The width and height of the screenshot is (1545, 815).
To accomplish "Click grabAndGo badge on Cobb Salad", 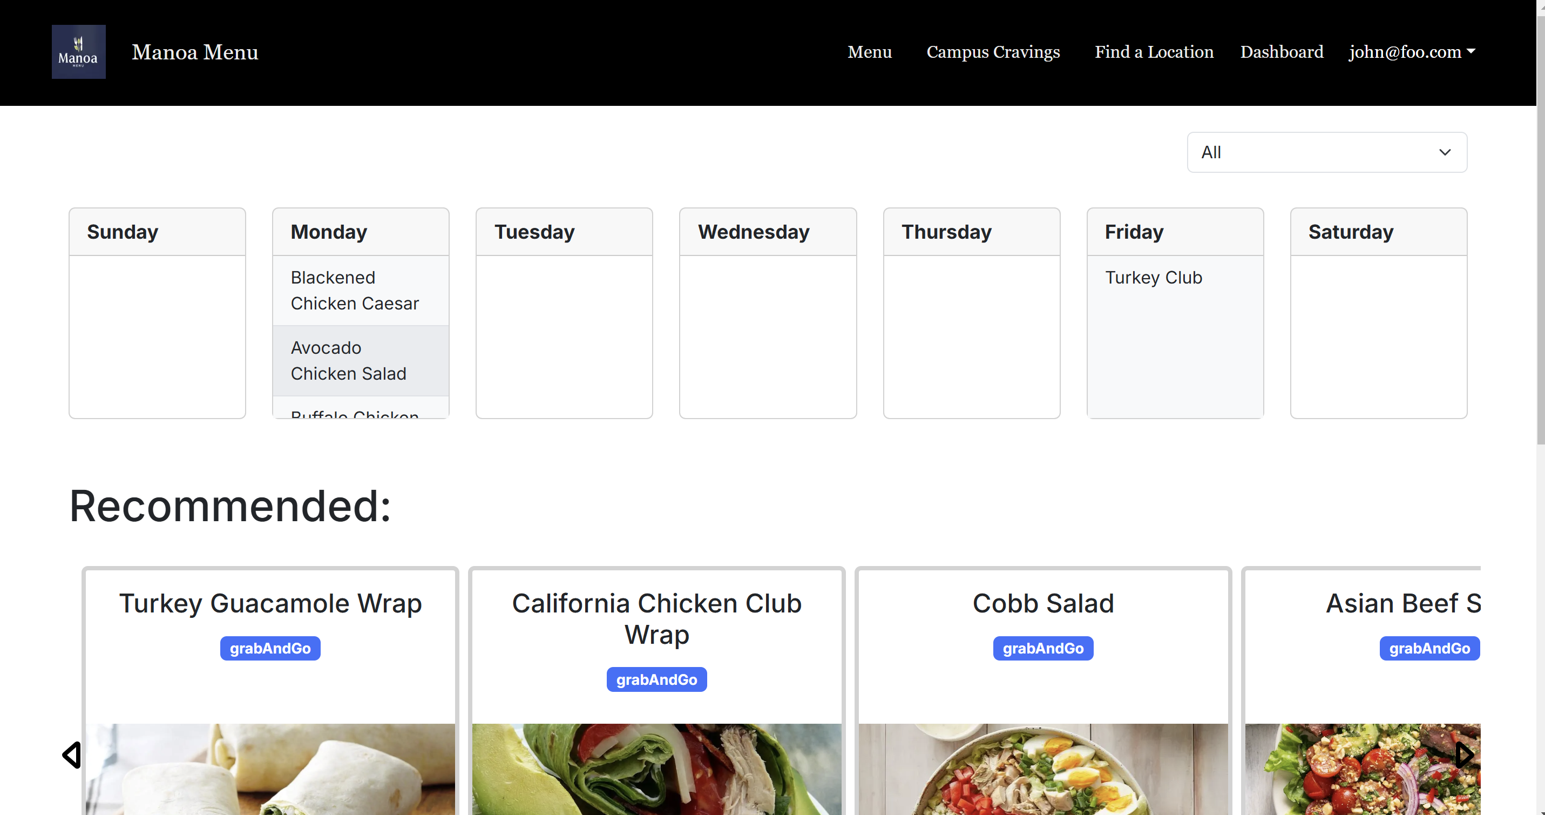I will pos(1042,648).
